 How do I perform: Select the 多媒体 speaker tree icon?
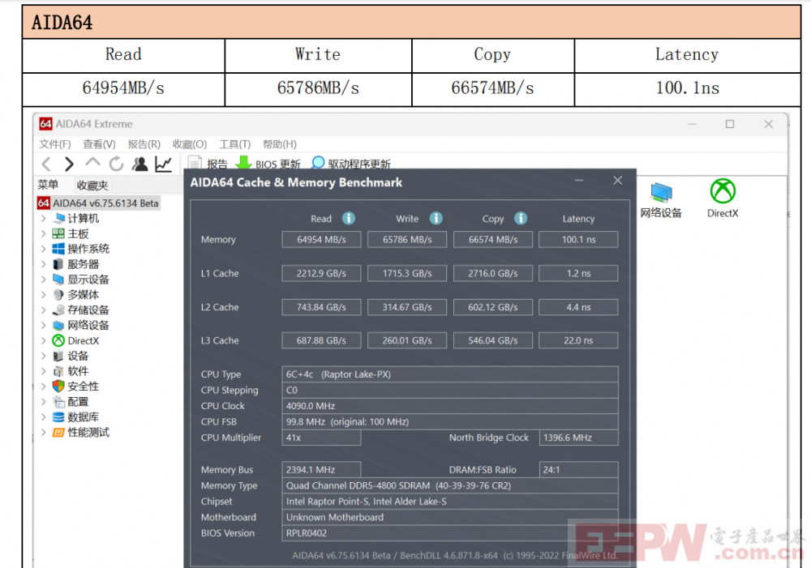coord(58,295)
